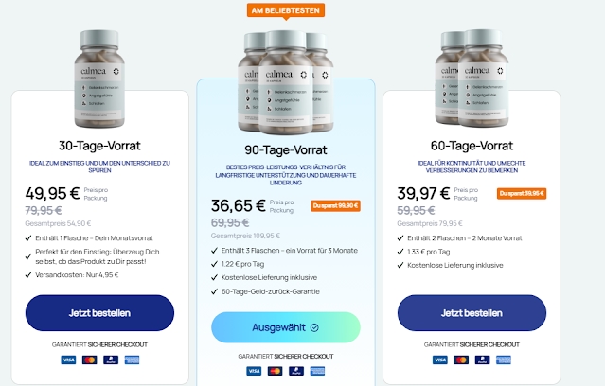Click the checkmark circle in the Ausgewählt button
The image size is (605, 386).
click(x=314, y=327)
